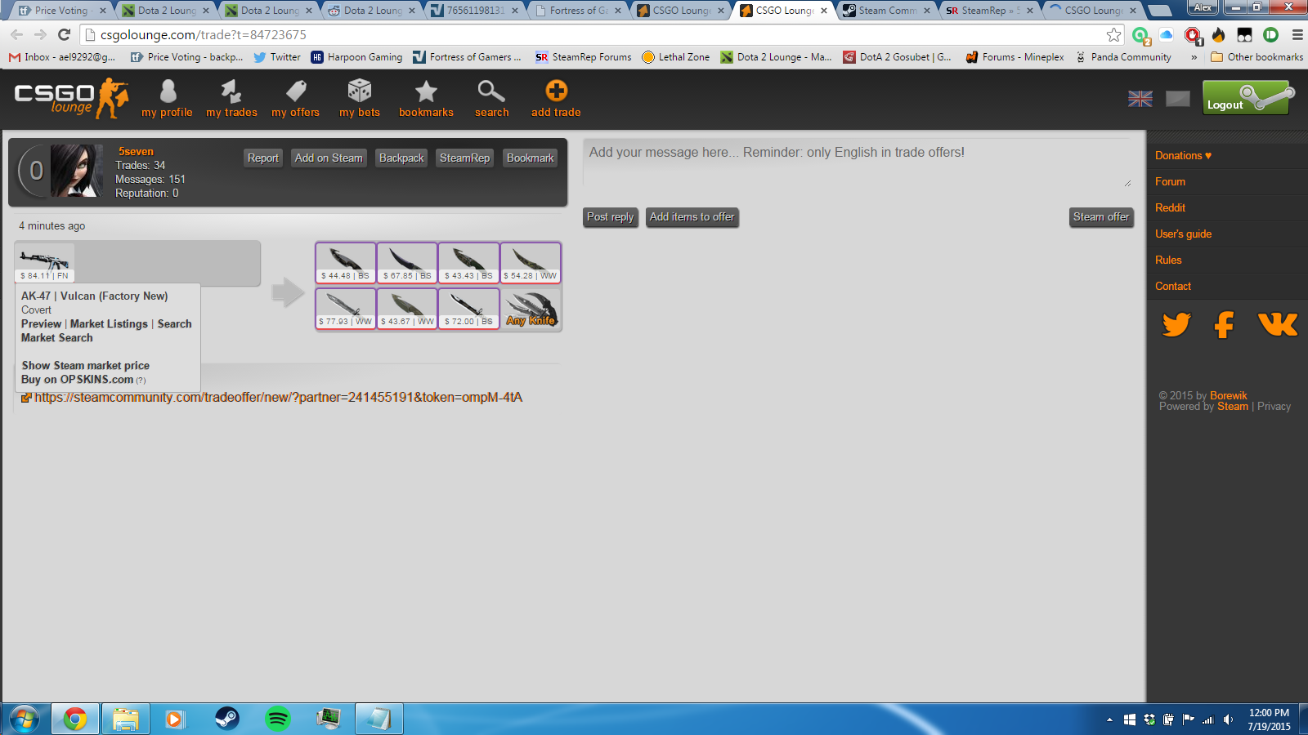
Task: Open my bets dice icon
Action: click(x=360, y=91)
